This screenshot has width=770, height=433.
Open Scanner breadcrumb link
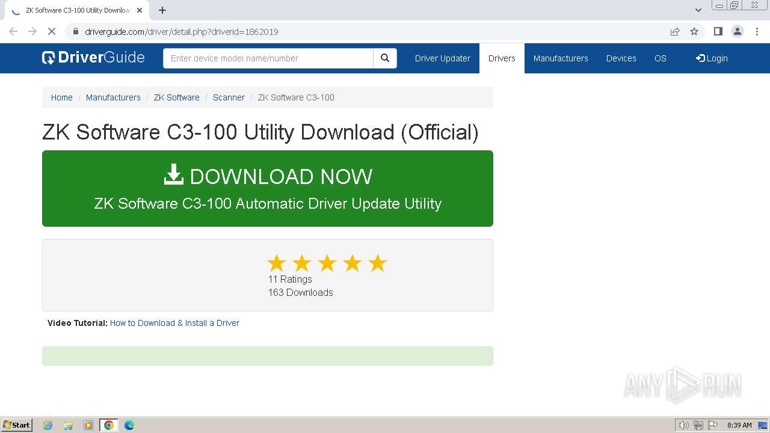(x=229, y=97)
